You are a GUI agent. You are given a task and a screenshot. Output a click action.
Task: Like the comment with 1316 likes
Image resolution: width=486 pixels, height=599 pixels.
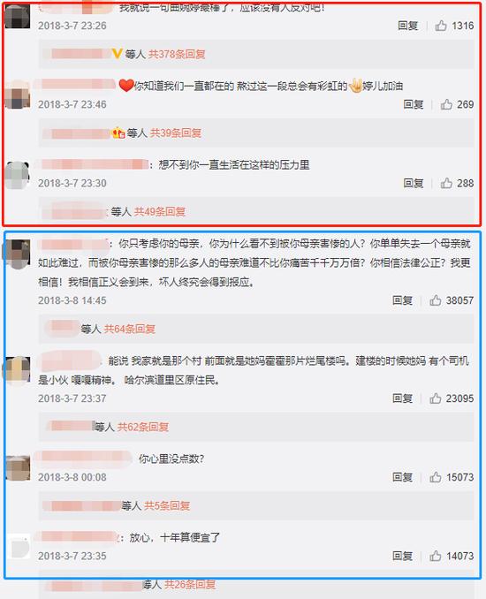point(441,26)
